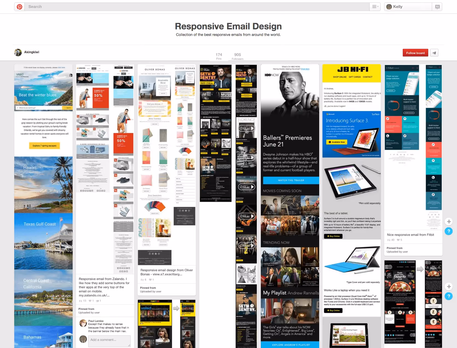
Task: Click the Oliver Bonas pin heart icon
Action: point(150,280)
